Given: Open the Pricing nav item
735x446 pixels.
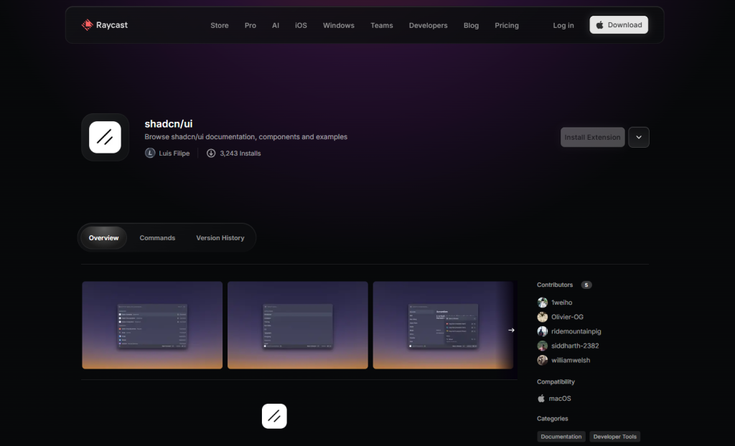Looking at the screenshot, I should 507,25.
